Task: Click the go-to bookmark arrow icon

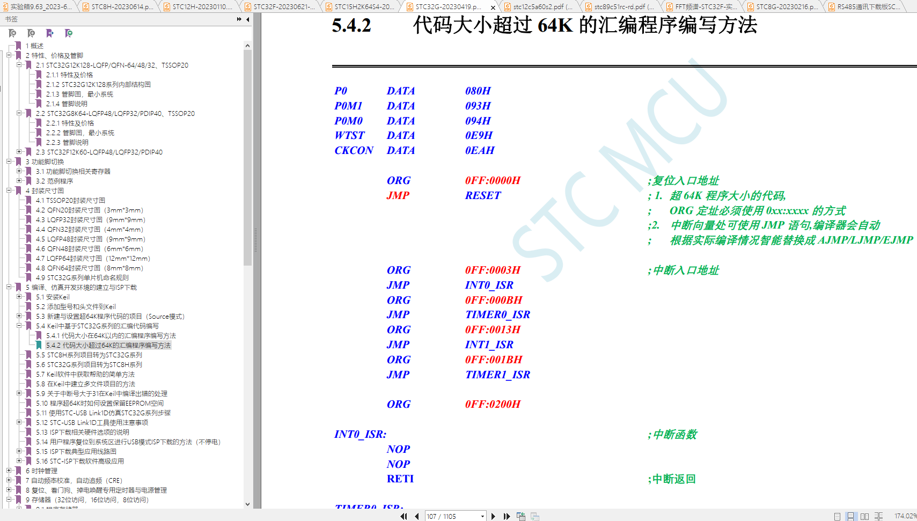Action: coord(50,33)
